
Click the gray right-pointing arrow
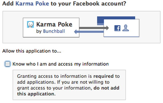tap(94, 28)
